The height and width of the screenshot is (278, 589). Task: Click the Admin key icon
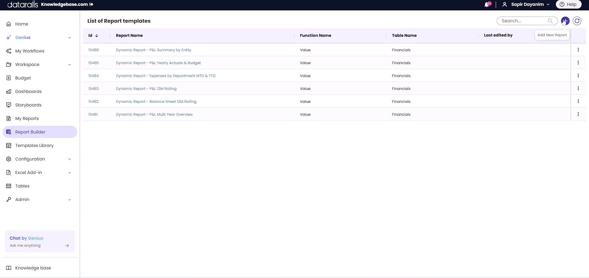[x=9, y=199]
